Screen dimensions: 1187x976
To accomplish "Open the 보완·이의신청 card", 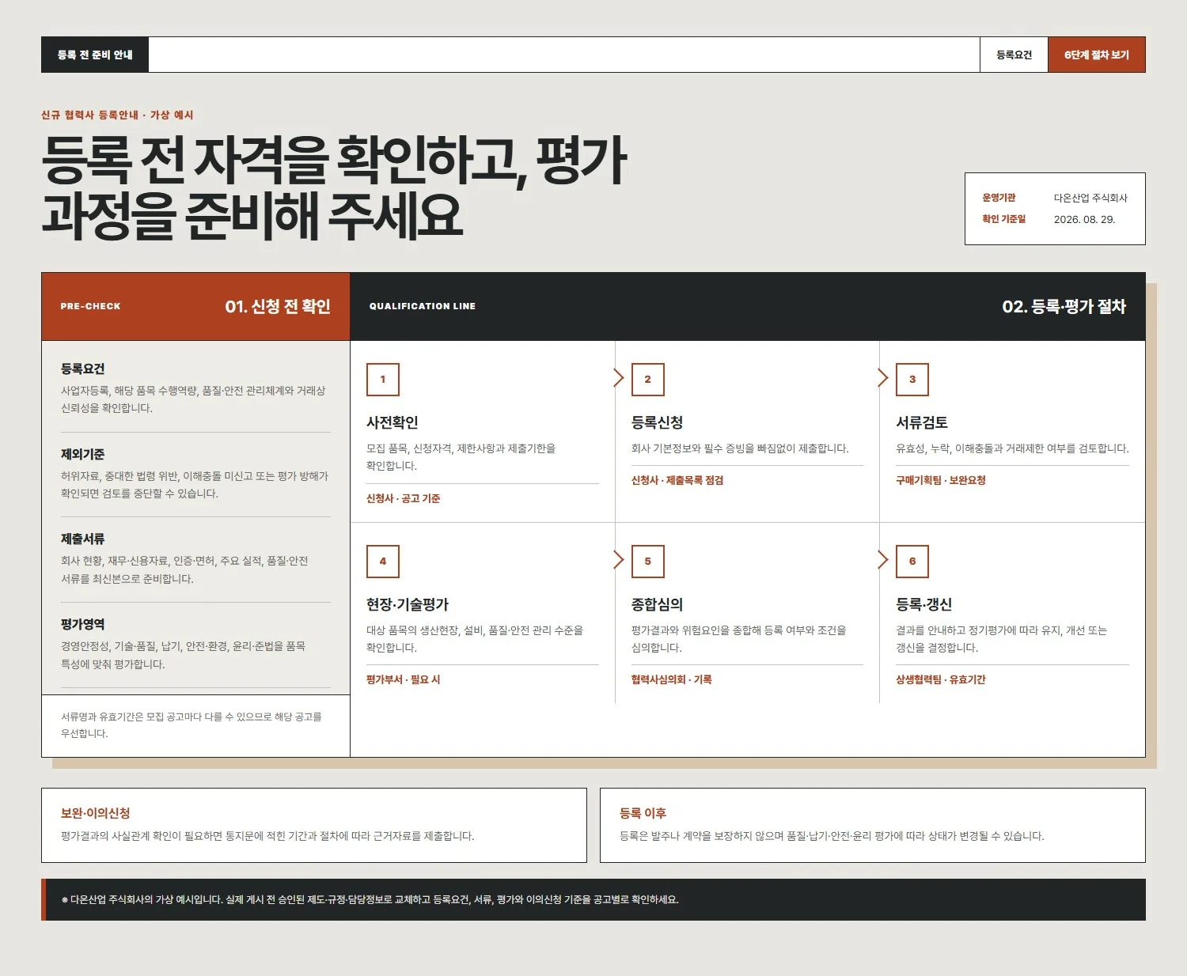I will click(314, 825).
